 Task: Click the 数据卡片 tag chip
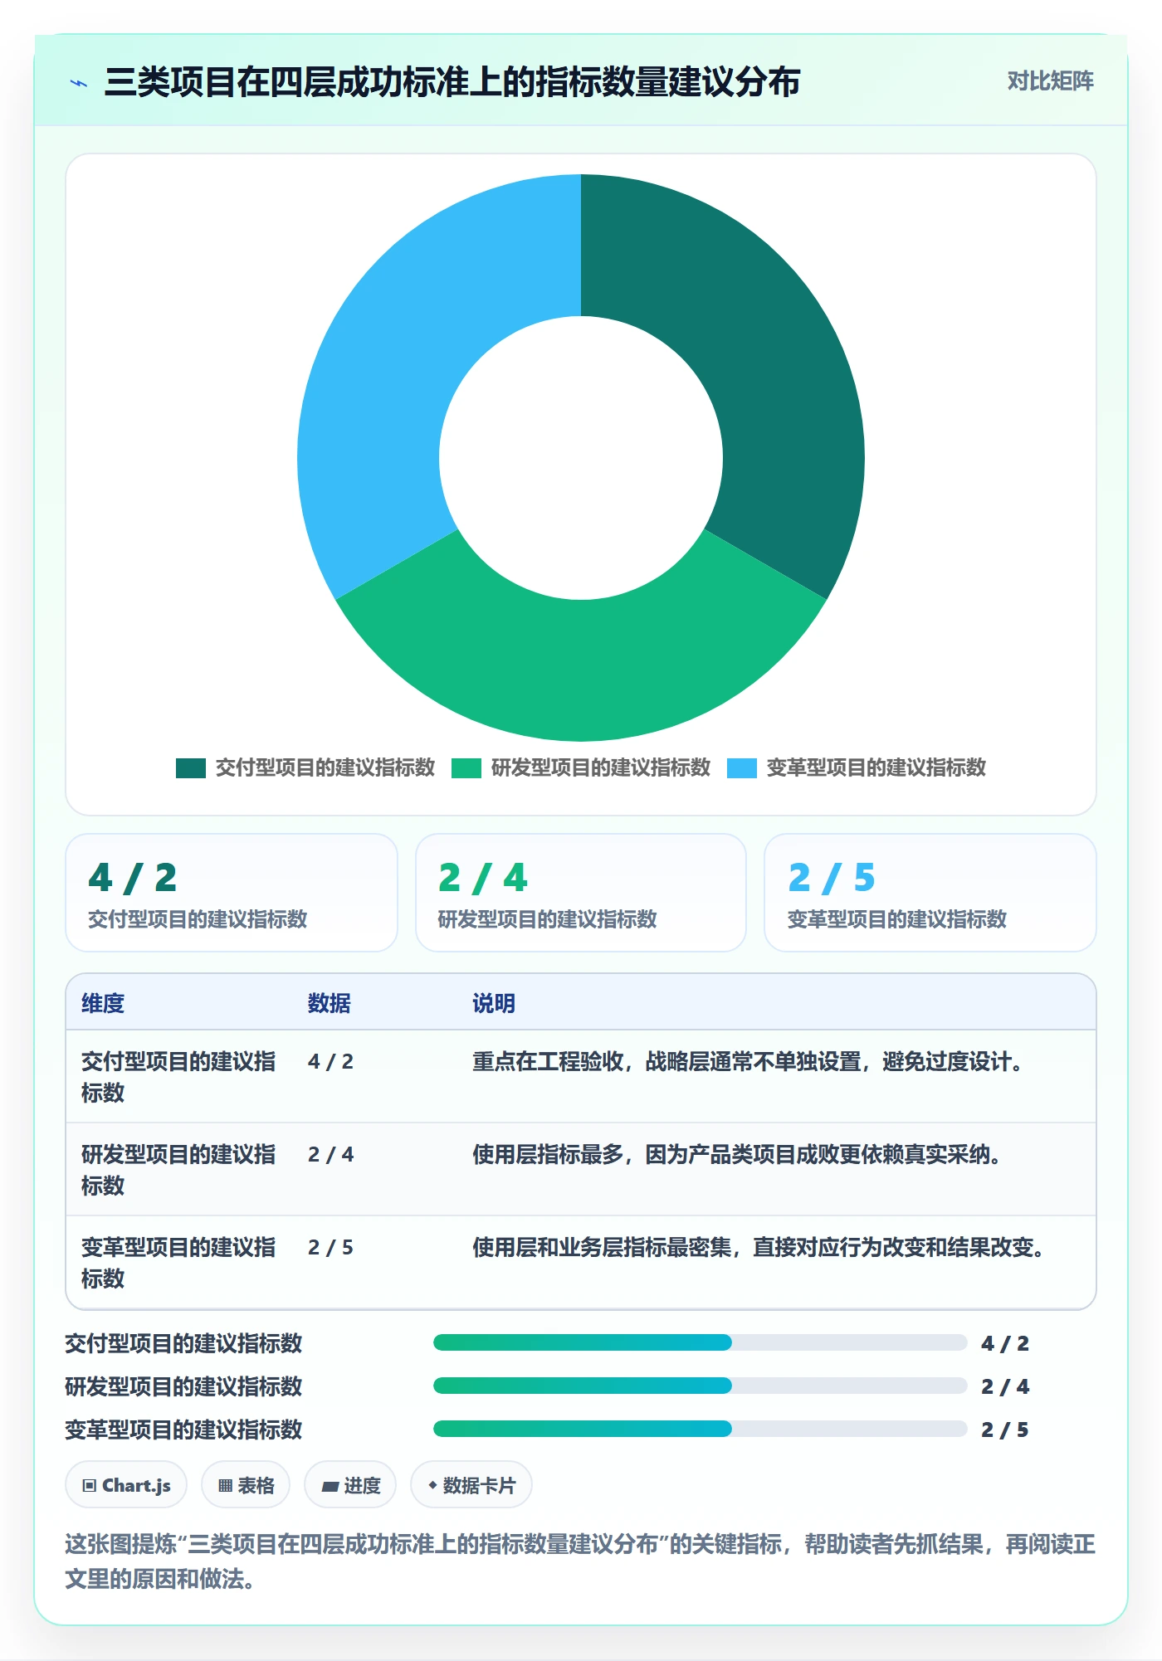pos(471,1485)
